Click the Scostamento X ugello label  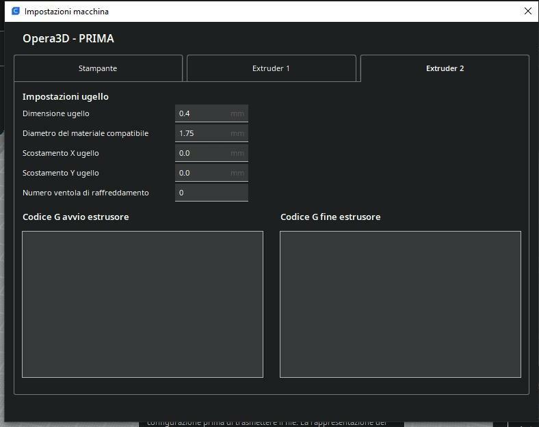[60, 153]
